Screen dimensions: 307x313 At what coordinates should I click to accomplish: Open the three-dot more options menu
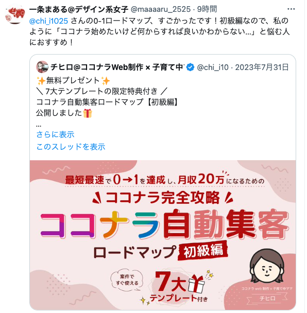[x=291, y=9]
